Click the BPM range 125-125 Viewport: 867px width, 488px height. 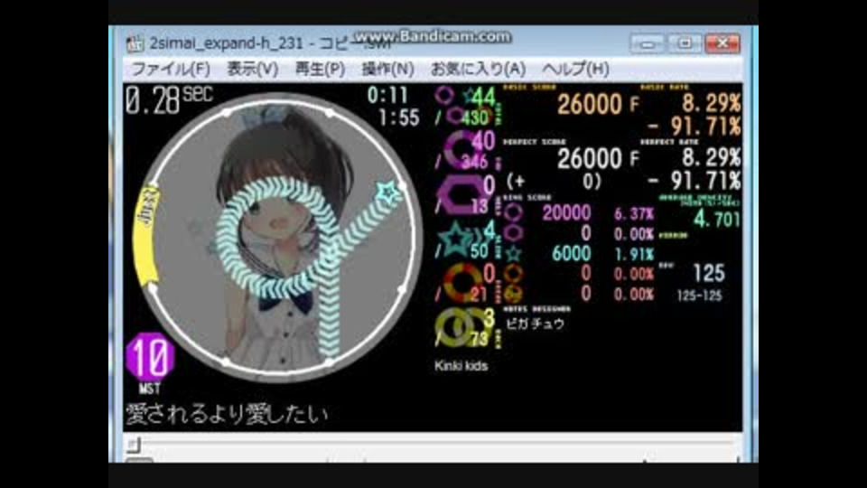pyautogui.click(x=699, y=296)
